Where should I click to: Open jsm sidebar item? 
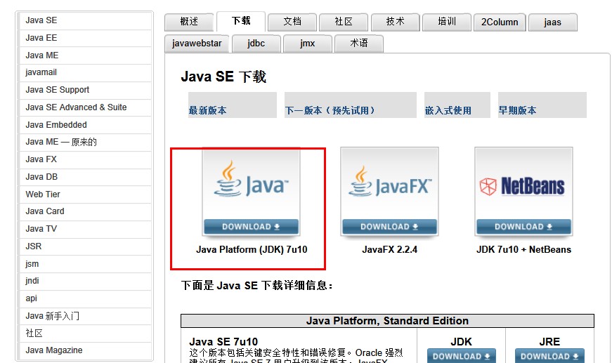click(85, 264)
